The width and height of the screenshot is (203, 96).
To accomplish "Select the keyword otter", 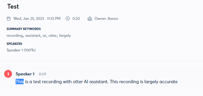I will (x=52, y=36).
